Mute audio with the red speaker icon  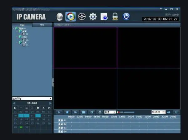click(118, 112)
